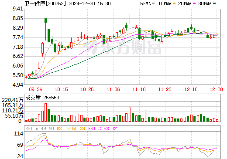227x159 pixels.
Task: Click the 24 RSI axis label
Action: point(20,156)
